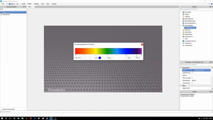Expand the Workspace node in Explorer

point(181,12)
